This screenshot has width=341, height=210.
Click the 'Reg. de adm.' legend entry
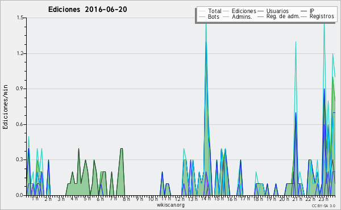282,16
